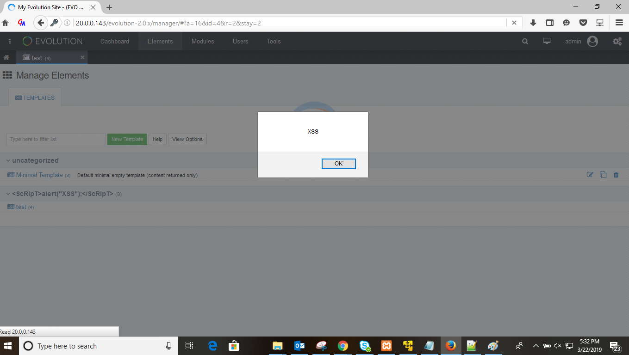The image size is (629, 355).
Task: Close the test (4) tab
Action: pyautogui.click(x=82, y=58)
